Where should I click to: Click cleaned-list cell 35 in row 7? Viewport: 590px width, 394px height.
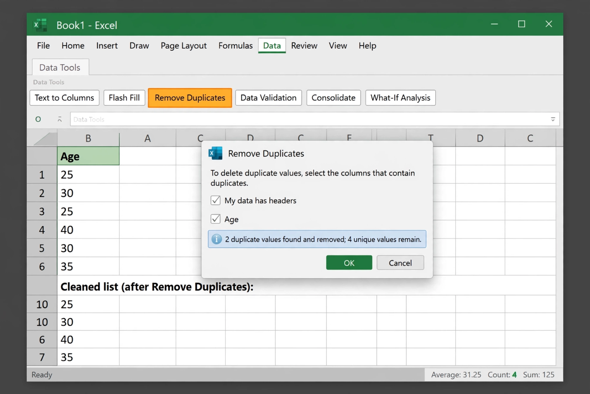point(88,357)
